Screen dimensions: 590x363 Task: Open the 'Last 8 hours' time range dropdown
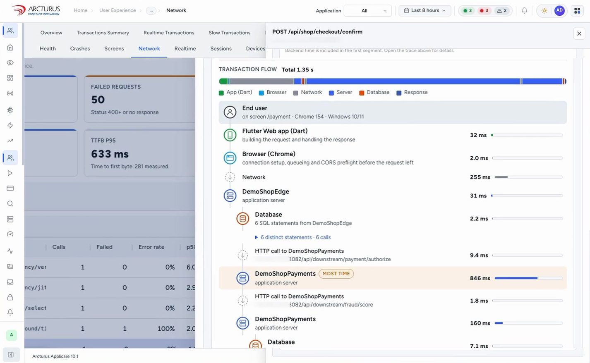coord(425,11)
